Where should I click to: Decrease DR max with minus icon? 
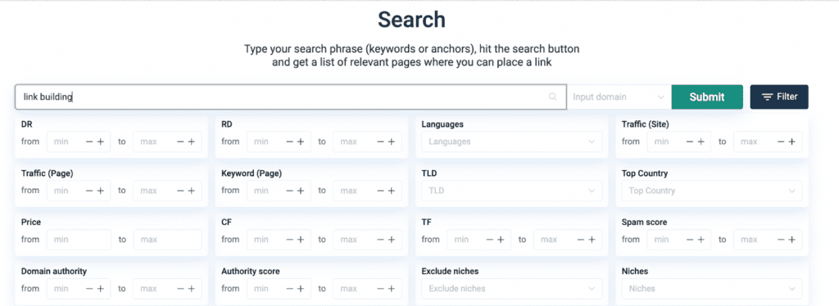pos(180,142)
